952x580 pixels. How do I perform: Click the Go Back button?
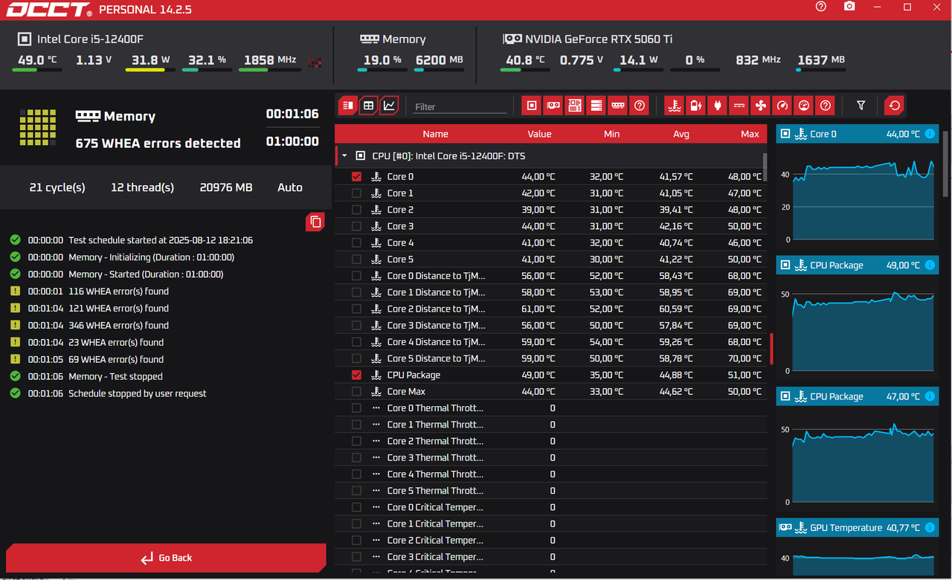click(x=166, y=558)
